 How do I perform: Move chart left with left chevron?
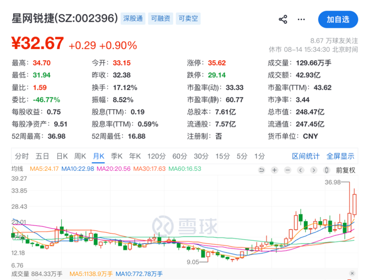pos(301,170)
